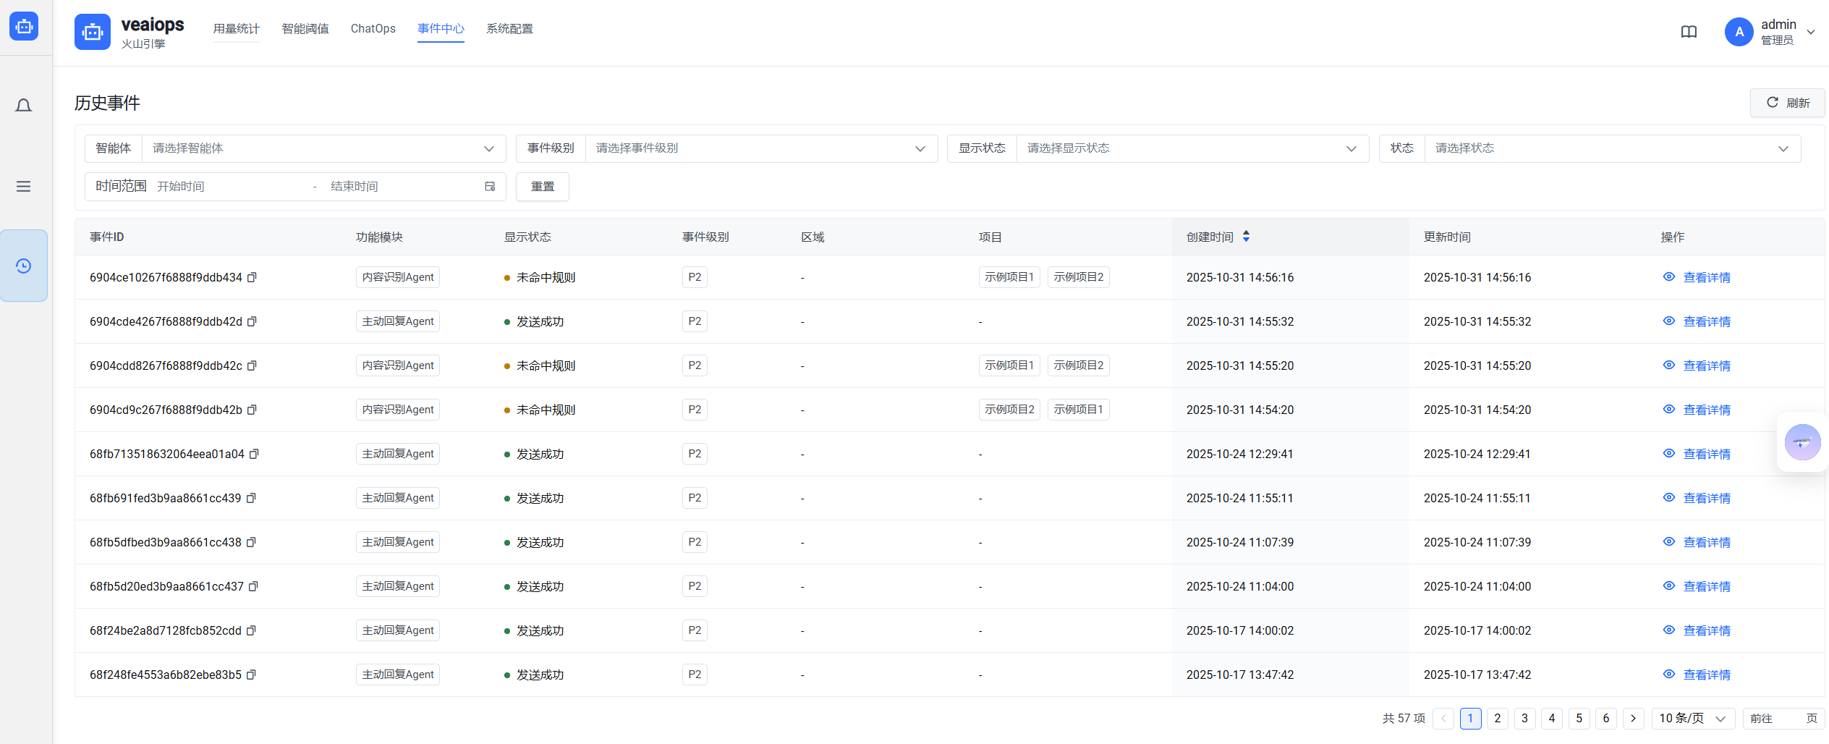Open the documentation book icon
Viewport: 1829px width, 744px height.
click(1689, 32)
